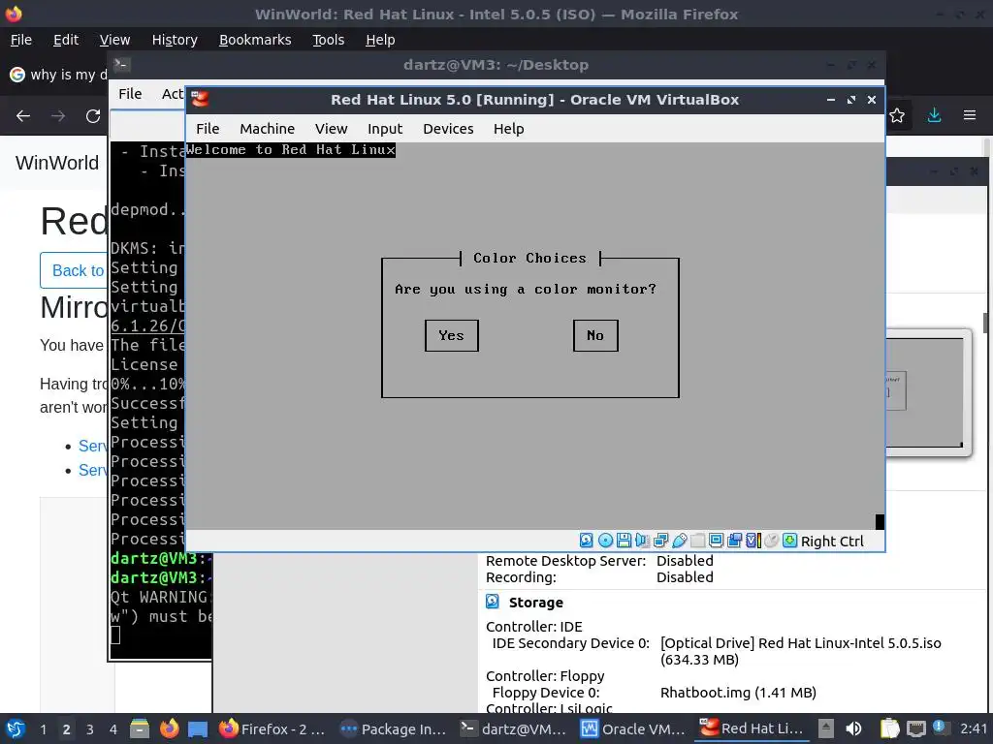Click the 'Red Hat Linux-Intel 5.0.5.iso' optical drive entry
Image resolution: width=993 pixels, height=744 pixels.
tap(800, 651)
